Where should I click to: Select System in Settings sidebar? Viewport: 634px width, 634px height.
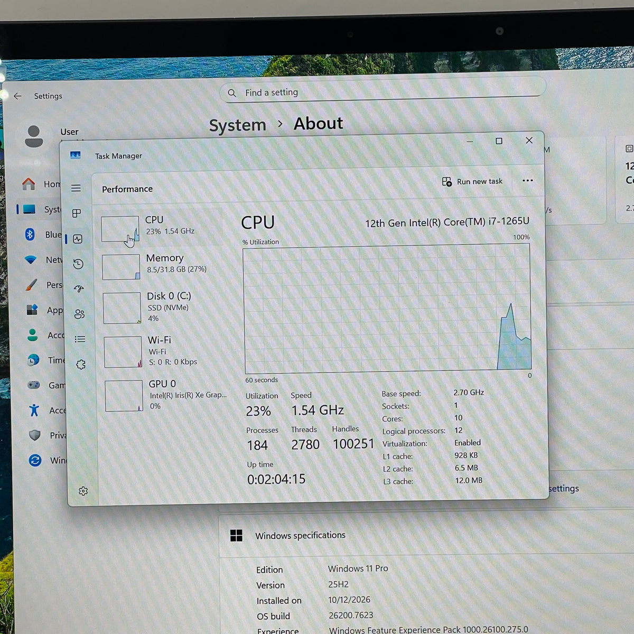pos(40,209)
